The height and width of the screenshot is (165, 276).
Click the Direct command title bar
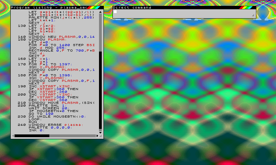point(172,7)
